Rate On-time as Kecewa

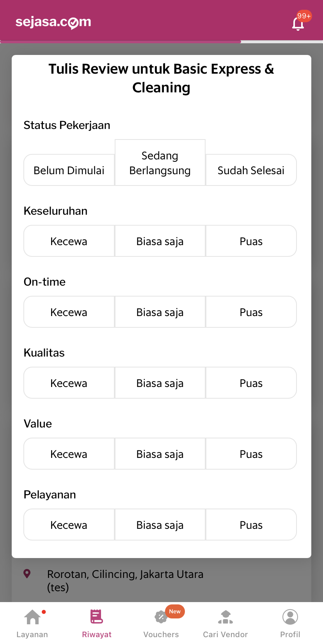pos(69,312)
